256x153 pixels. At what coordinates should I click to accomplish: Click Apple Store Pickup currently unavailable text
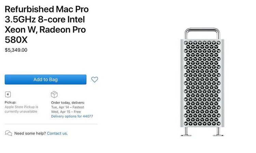[22, 109]
